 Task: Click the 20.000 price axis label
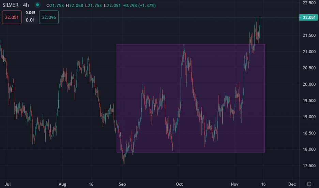309,84
